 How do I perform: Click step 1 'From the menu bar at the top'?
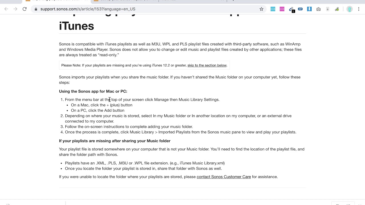pyautogui.click(x=142, y=100)
